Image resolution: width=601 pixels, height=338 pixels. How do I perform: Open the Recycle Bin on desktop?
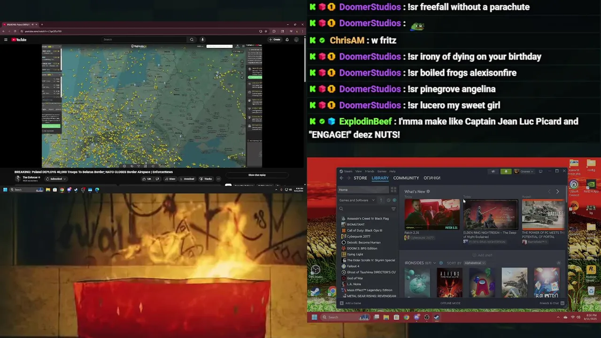[591, 293]
